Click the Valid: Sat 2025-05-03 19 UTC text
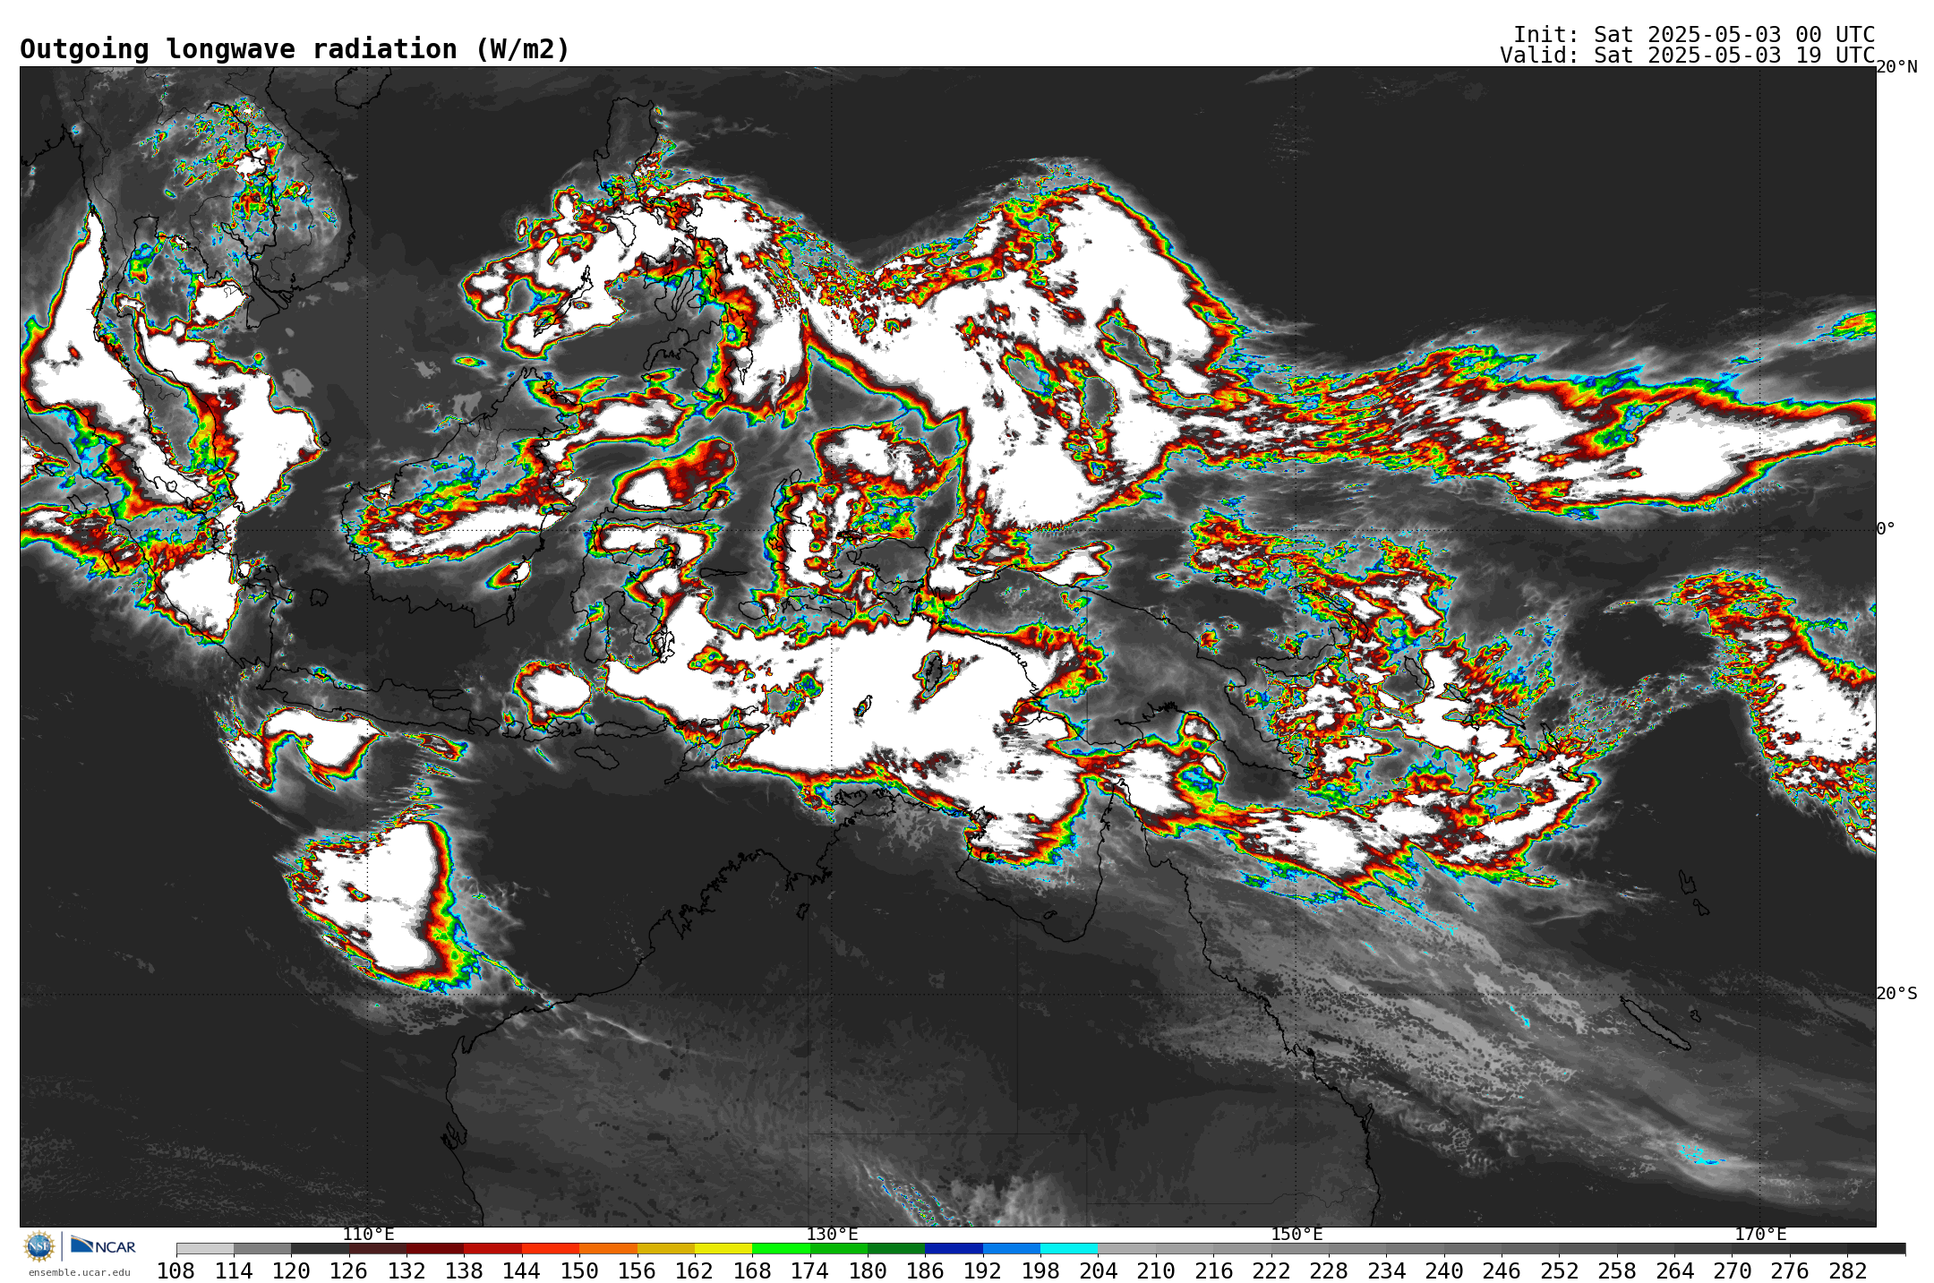This screenshot has width=1934, height=1283. tap(1688, 56)
